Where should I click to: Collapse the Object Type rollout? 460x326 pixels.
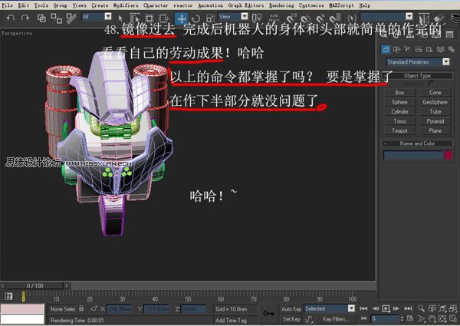point(417,76)
